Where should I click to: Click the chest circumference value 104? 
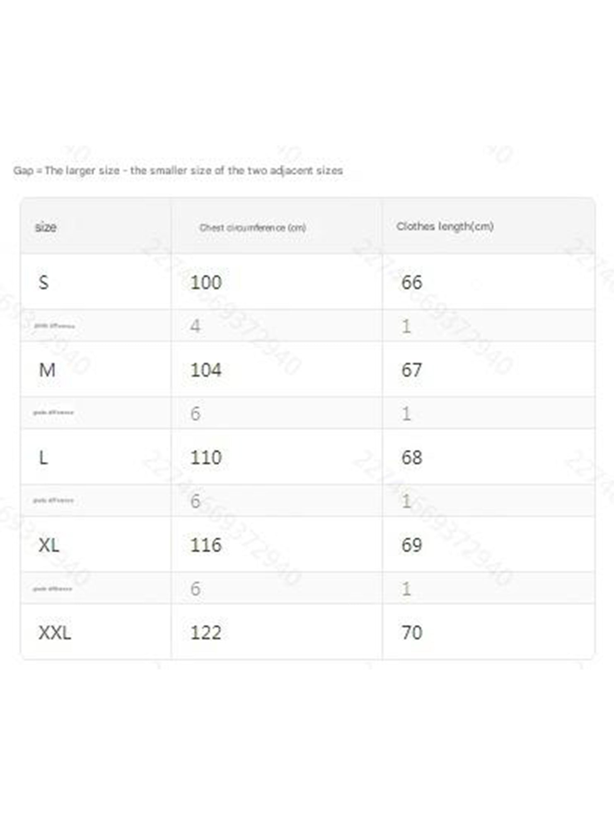pos(206,370)
